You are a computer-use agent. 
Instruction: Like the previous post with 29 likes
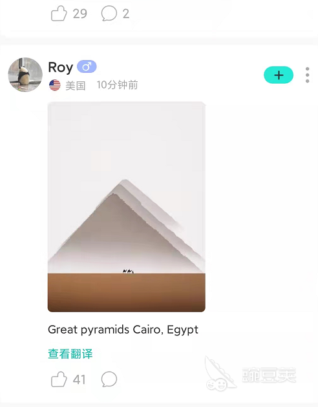(x=59, y=14)
